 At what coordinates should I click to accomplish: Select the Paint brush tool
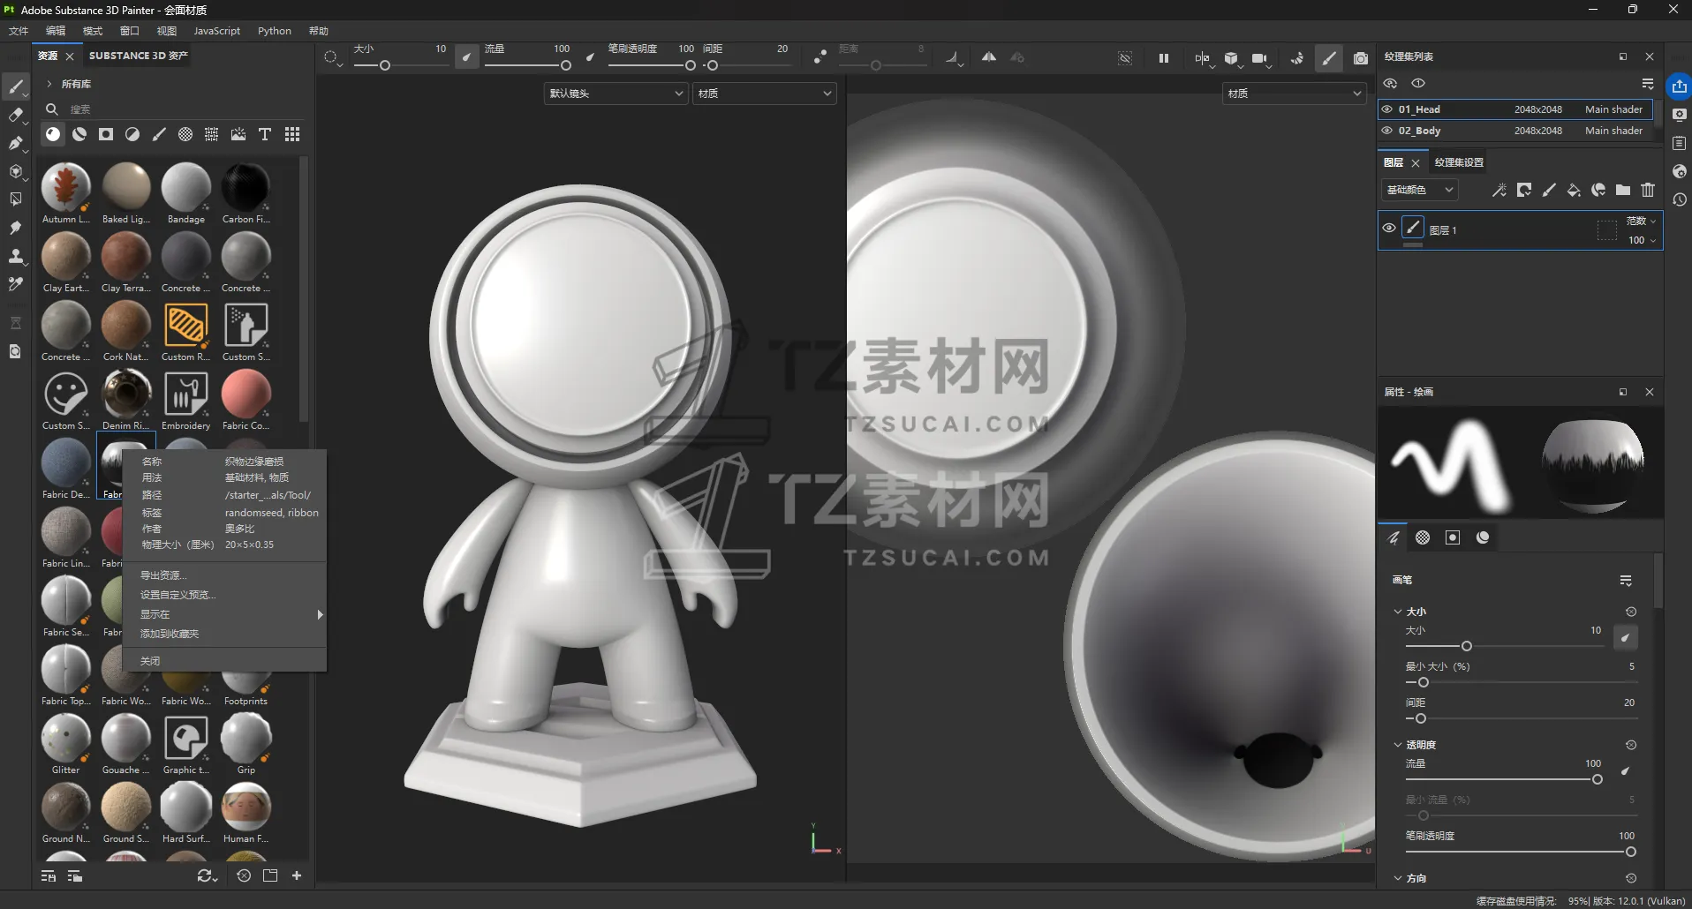16,86
